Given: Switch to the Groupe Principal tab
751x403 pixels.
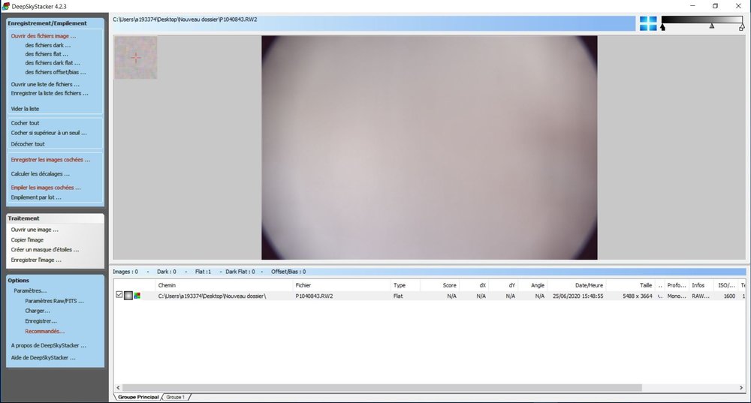Looking at the screenshot, I should [x=138, y=397].
